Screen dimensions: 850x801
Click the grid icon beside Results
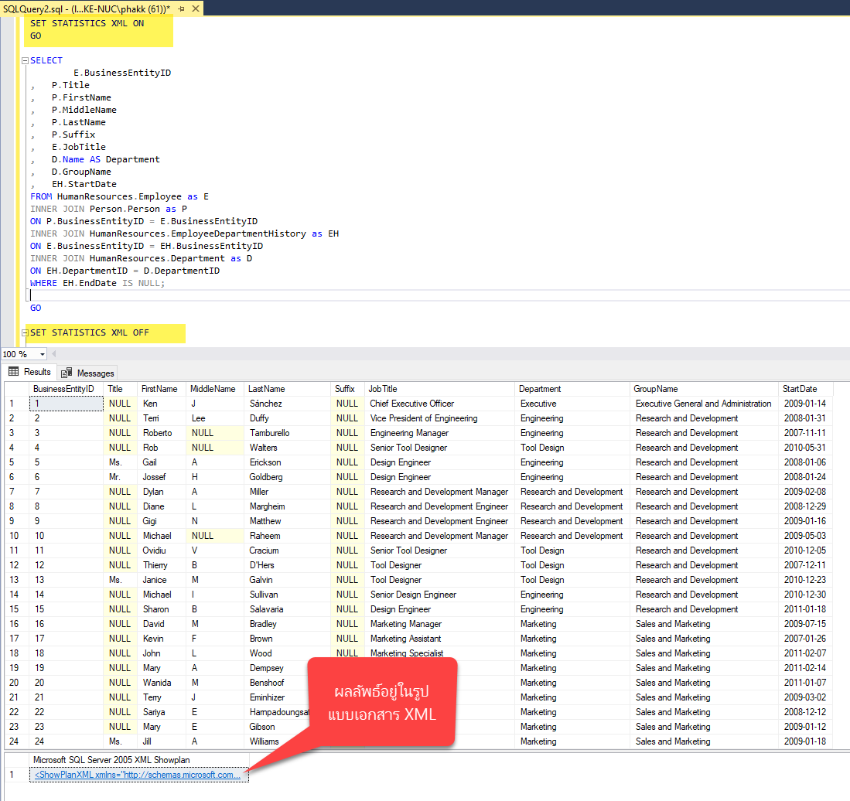(x=13, y=372)
